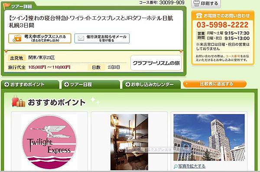Click the tour title mentioning トワイライトエクスプレス
This screenshot has width=260, height=172.
(91, 22)
